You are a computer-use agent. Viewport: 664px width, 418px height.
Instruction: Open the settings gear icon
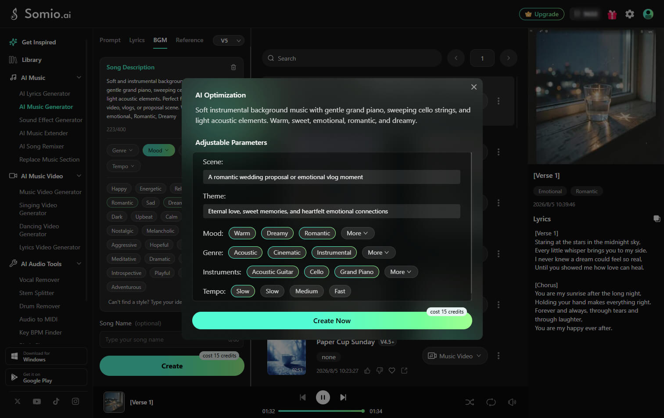point(630,14)
